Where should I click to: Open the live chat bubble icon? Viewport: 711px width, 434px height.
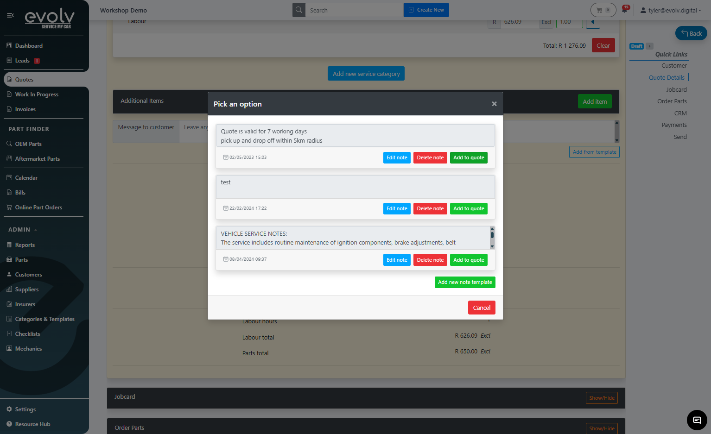pos(697,420)
